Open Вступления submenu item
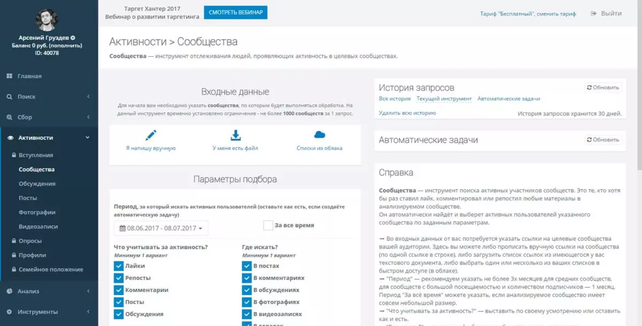 pyautogui.click(x=36, y=155)
